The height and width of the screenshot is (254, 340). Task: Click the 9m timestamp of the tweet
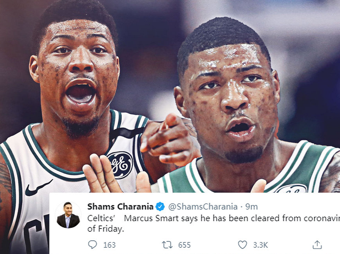pyautogui.click(x=251, y=207)
